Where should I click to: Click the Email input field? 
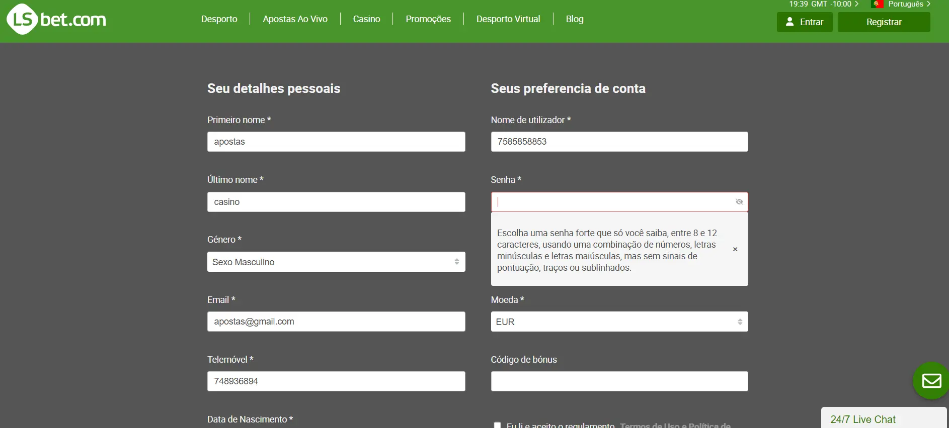[x=336, y=322]
